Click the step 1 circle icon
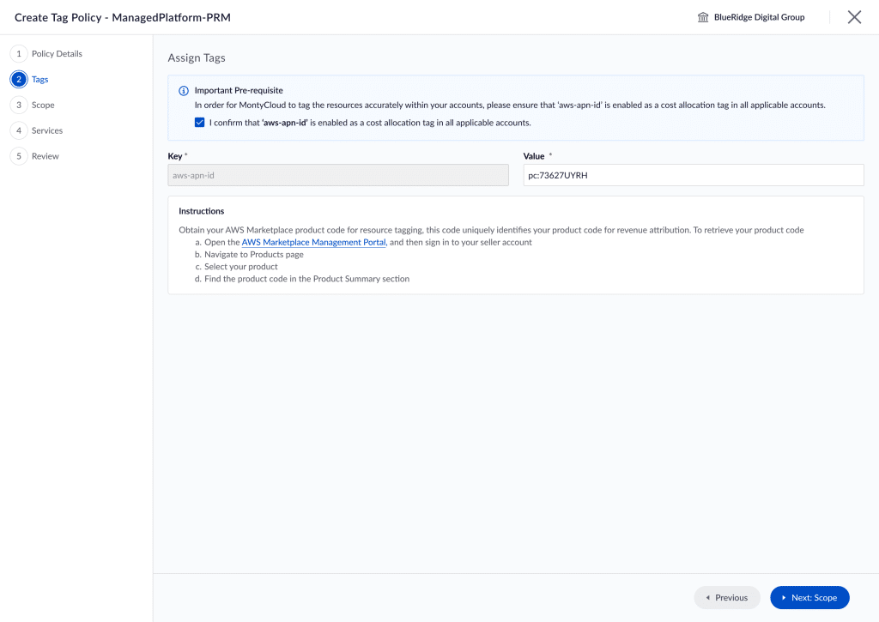879x622 pixels. pyautogui.click(x=19, y=54)
